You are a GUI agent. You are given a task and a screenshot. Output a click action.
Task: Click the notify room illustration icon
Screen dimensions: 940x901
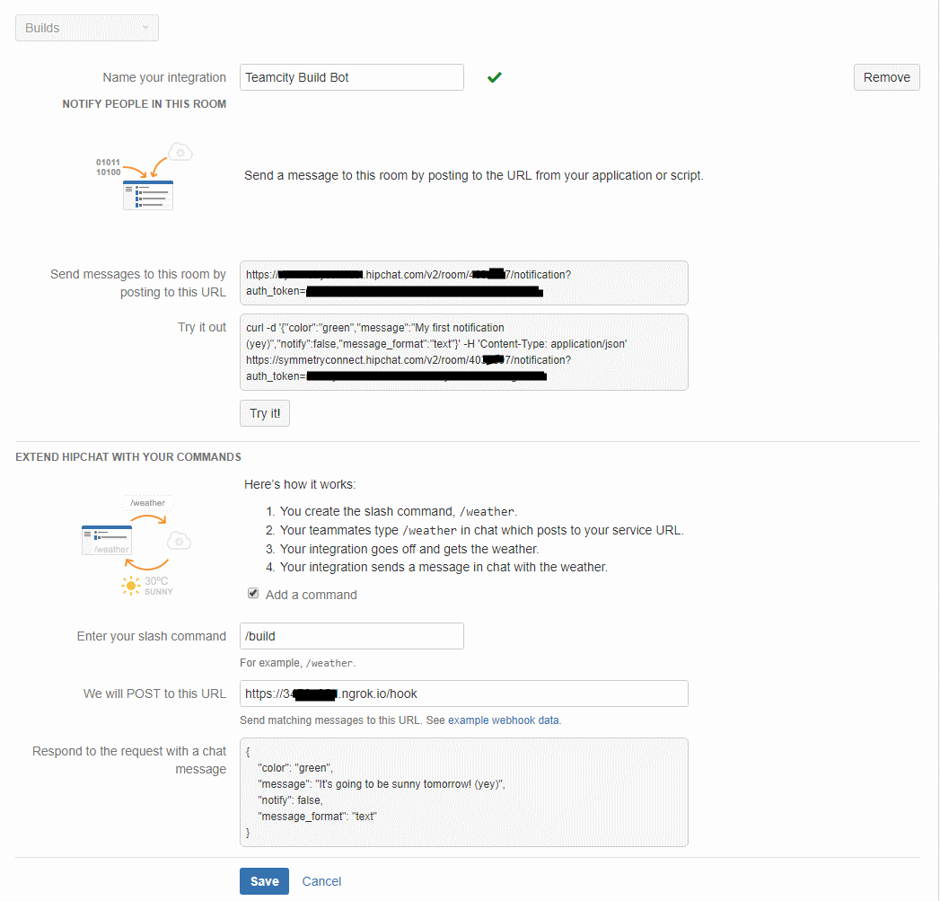pos(145,176)
